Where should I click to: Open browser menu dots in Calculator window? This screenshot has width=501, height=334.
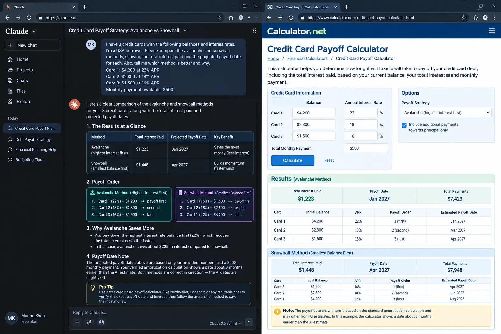pos(495,18)
